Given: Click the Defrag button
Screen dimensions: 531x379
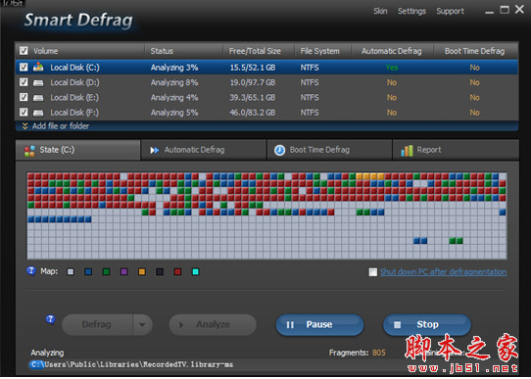Looking at the screenshot, I should click(x=97, y=324).
